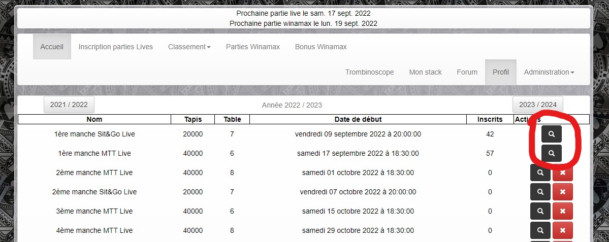Viewport: 609px width, 242px height.
Task: Sort by Date de début column header
Action: pos(358,119)
